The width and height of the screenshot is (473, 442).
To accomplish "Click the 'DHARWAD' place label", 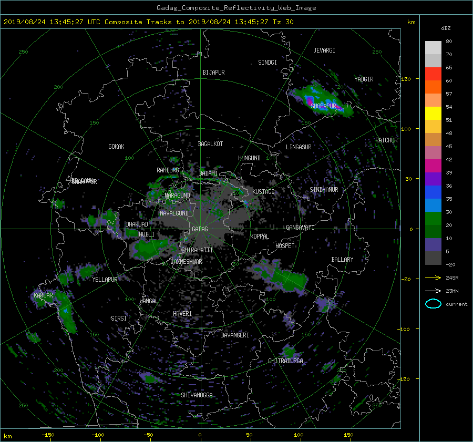I will click(137, 224).
